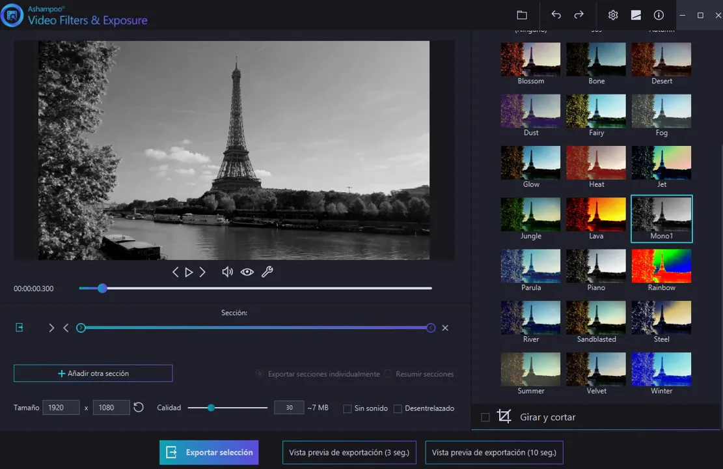The image size is (723, 469).
Task: Play the video preview
Action: point(189,272)
